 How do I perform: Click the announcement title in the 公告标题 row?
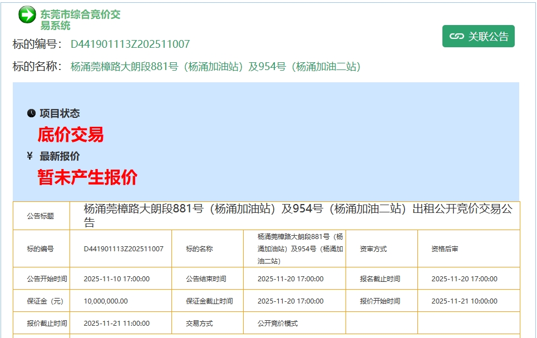coord(298,216)
